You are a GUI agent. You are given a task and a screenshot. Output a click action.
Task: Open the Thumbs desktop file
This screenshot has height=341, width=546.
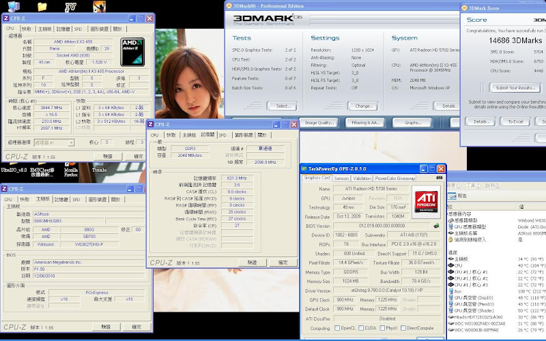point(99,170)
